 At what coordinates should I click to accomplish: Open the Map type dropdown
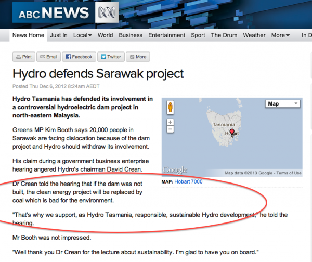click(283, 104)
